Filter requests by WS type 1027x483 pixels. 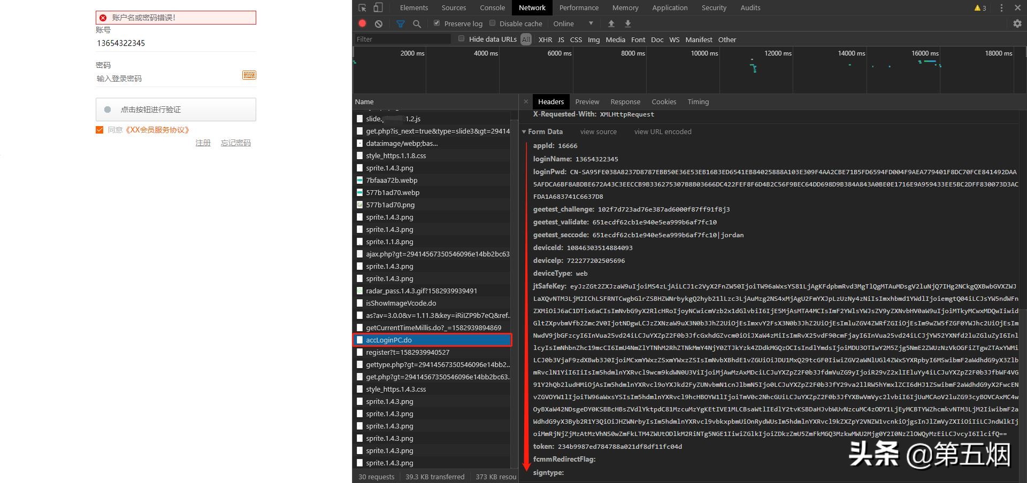click(674, 40)
